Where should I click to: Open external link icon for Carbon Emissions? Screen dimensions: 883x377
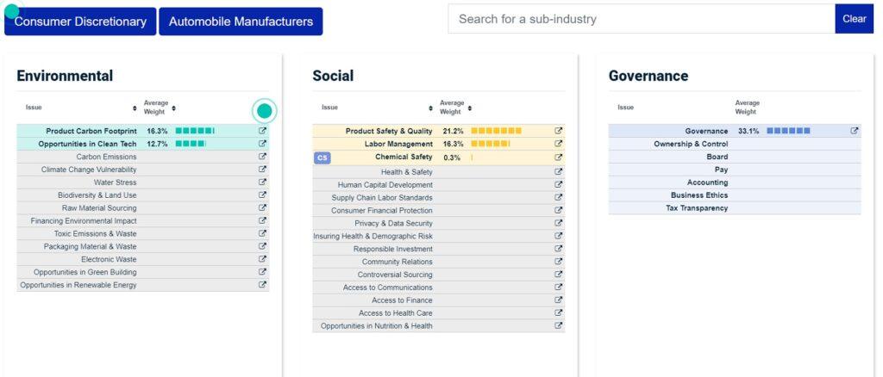(x=262, y=157)
